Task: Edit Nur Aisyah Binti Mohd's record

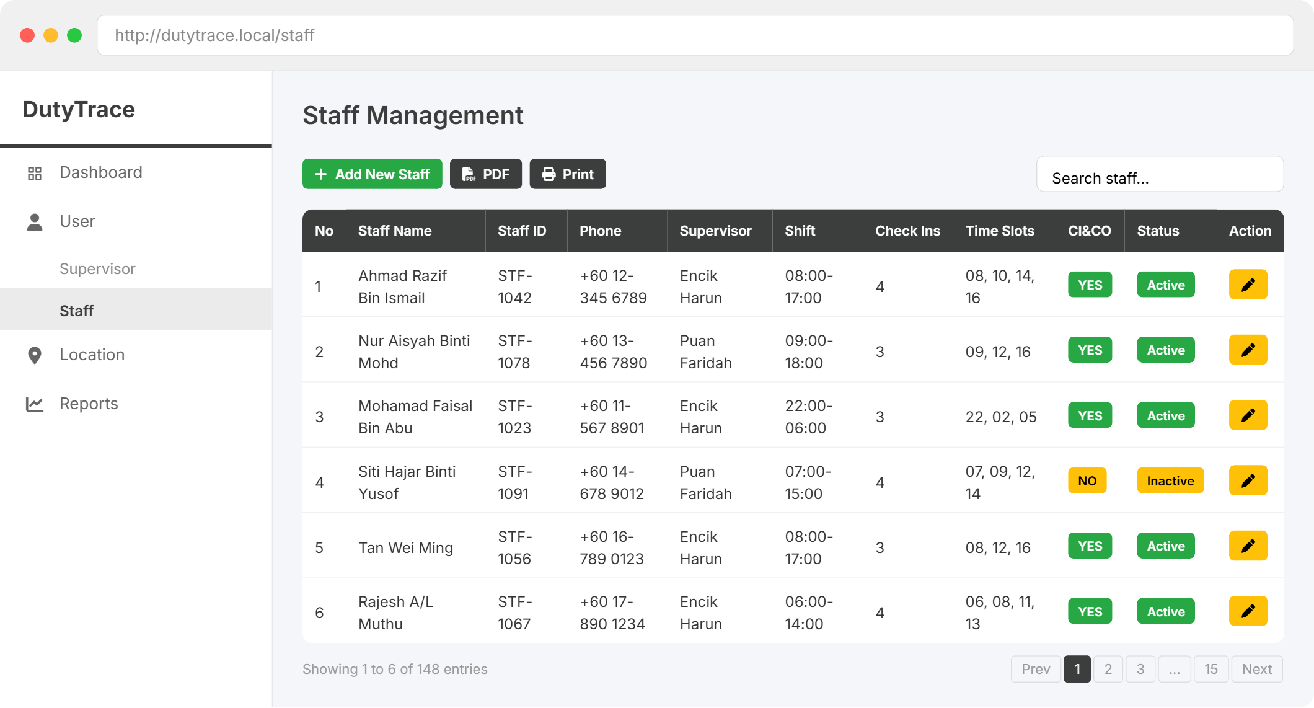Action: coord(1247,350)
